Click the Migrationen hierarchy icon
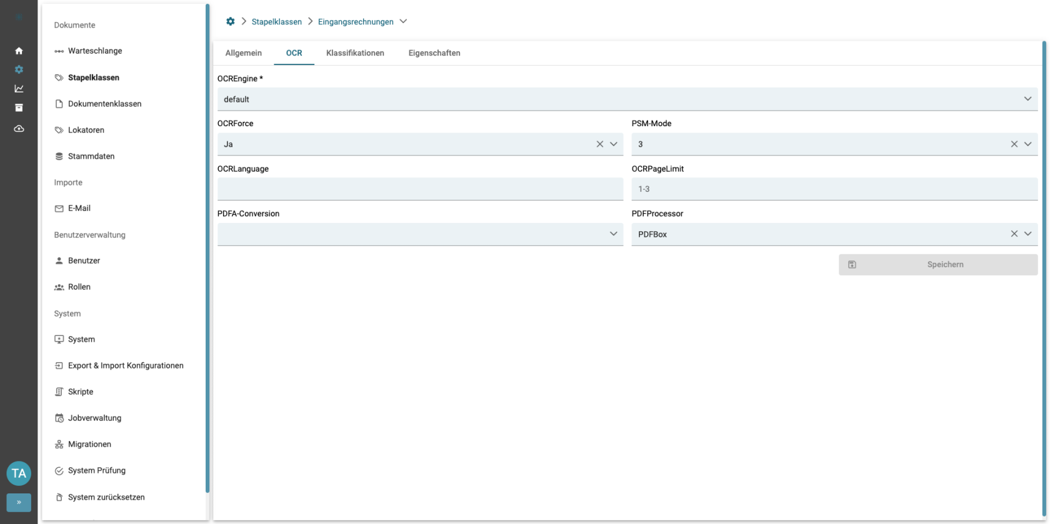1050x524 pixels. coord(59,444)
